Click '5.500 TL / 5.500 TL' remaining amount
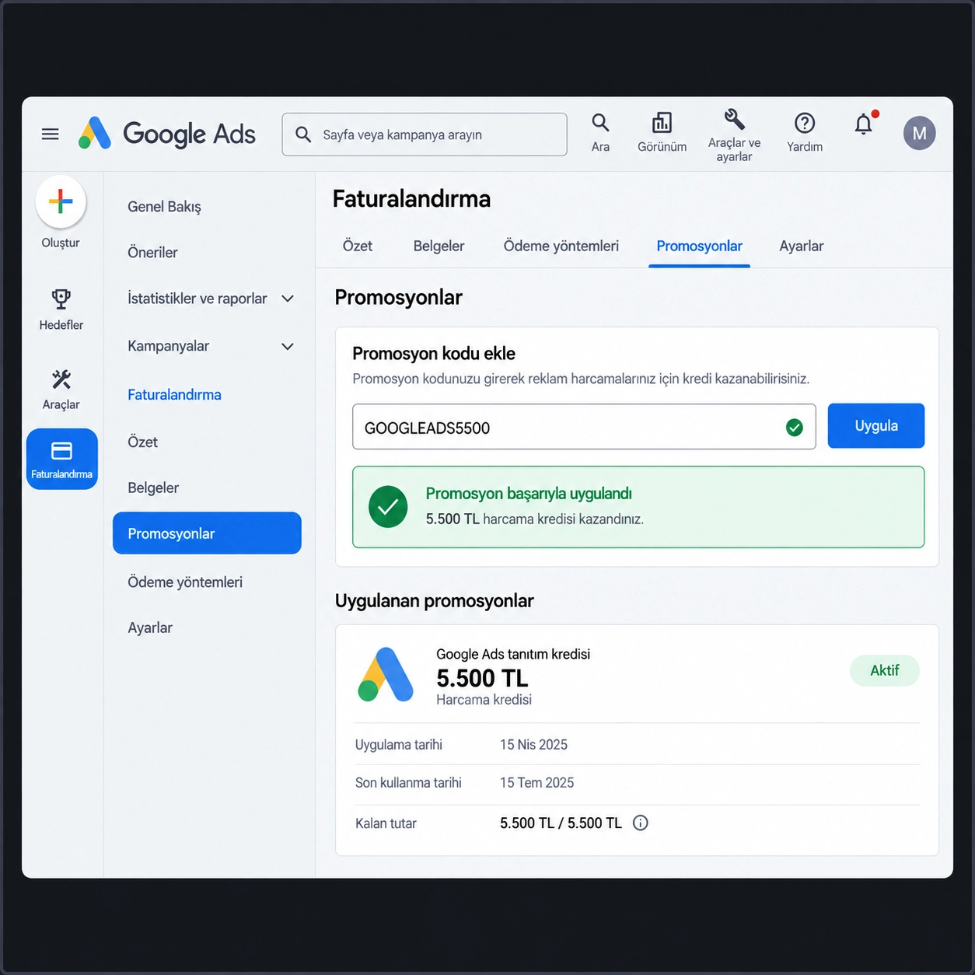This screenshot has width=975, height=975. (x=561, y=823)
